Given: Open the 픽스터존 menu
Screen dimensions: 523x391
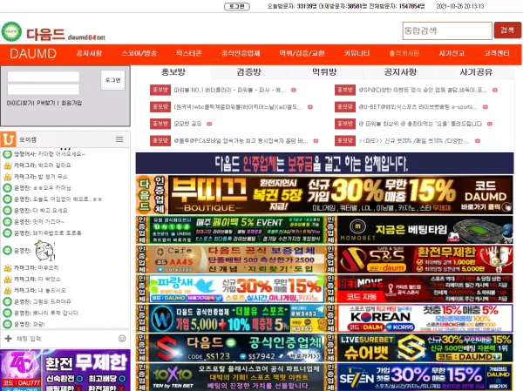Looking at the screenshot, I should click(x=189, y=53).
